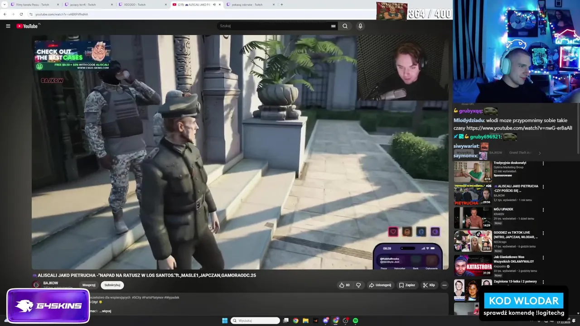Open Task View on the taskbar
The height and width of the screenshot is (326, 580).
click(x=286, y=321)
